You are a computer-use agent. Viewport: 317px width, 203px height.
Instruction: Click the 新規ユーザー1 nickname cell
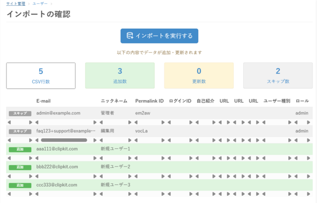tap(115, 149)
